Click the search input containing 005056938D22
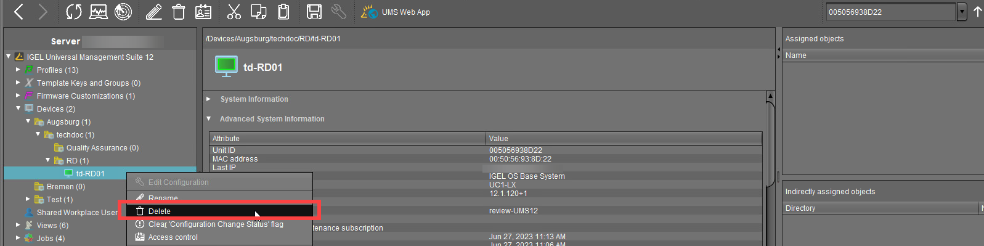The width and height of the screenshot is (984, 246). click(891, 12)
